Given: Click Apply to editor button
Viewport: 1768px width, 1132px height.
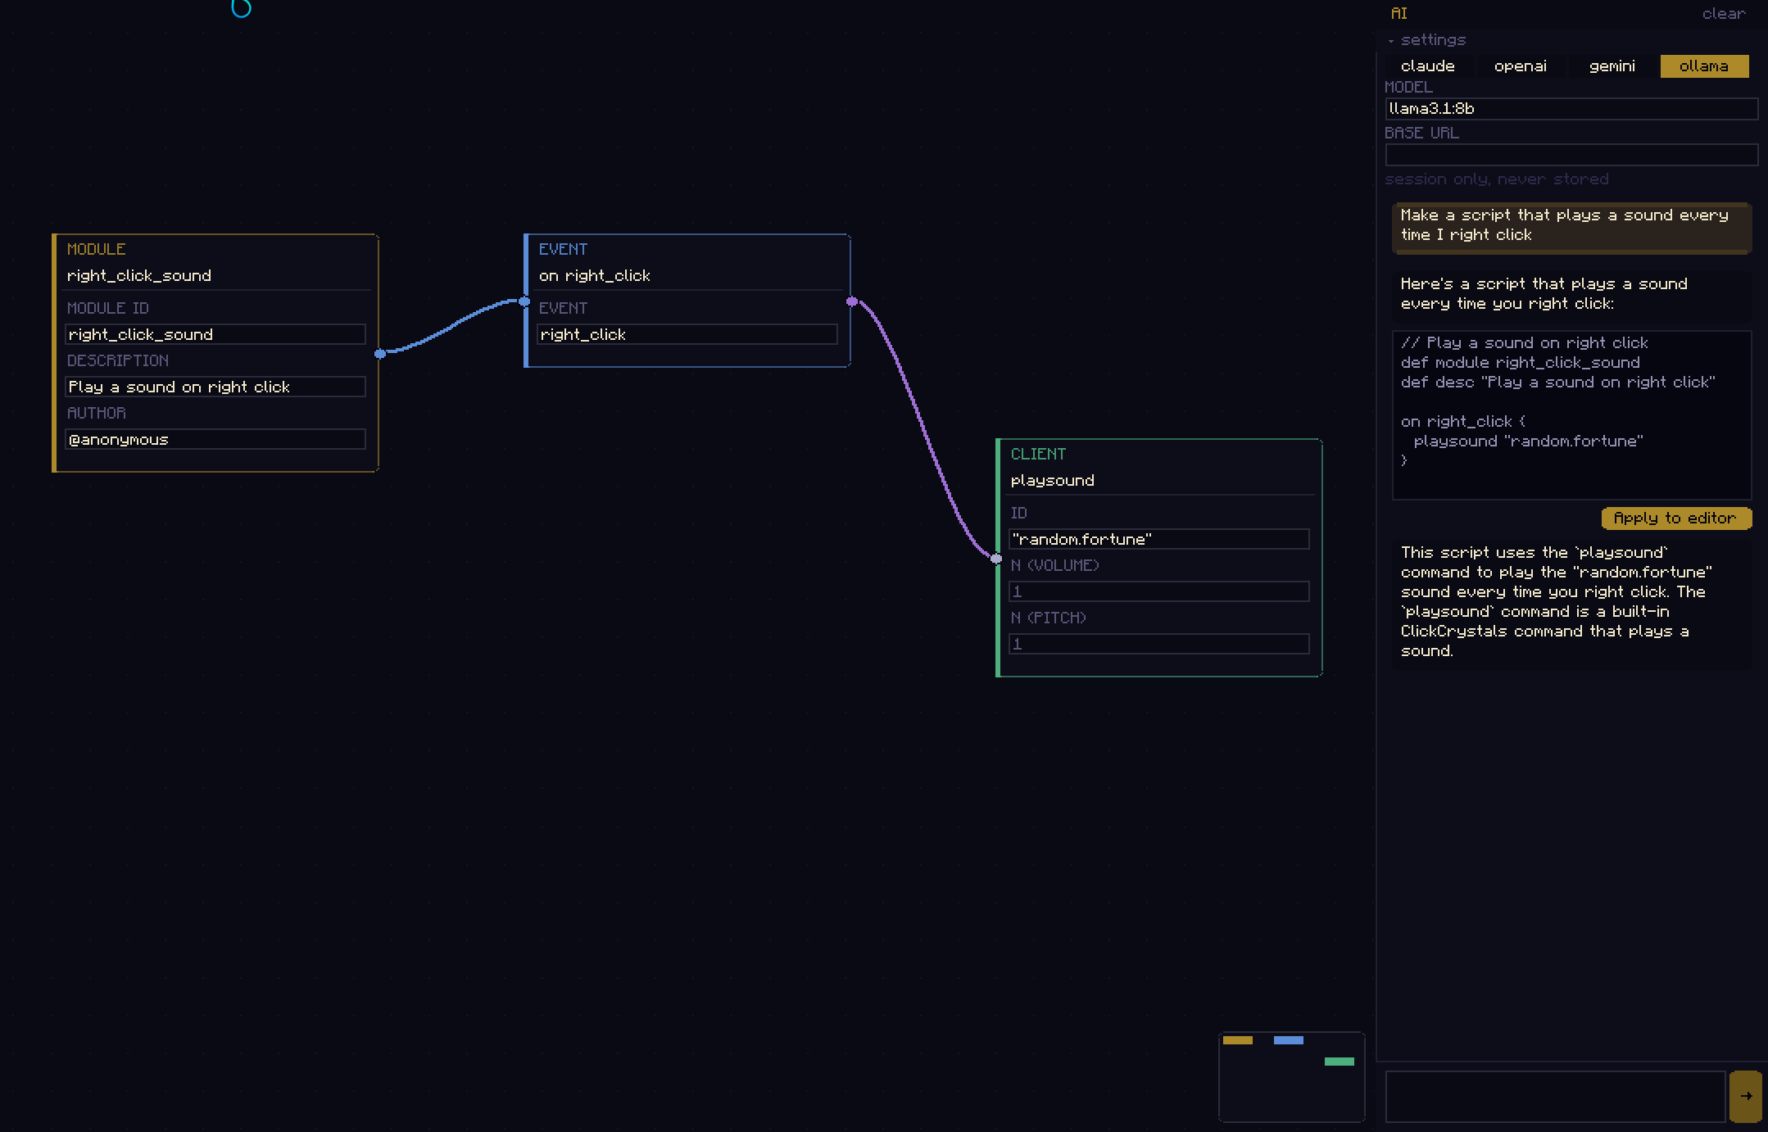Looking at the screenshot, I should pyautogui.click(x=1675, y=518).
